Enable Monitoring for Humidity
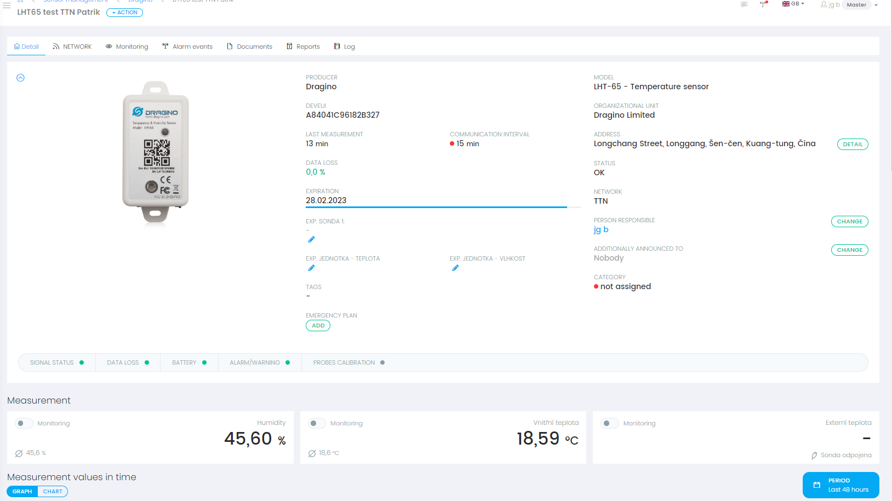 click(x=24, y=423)
